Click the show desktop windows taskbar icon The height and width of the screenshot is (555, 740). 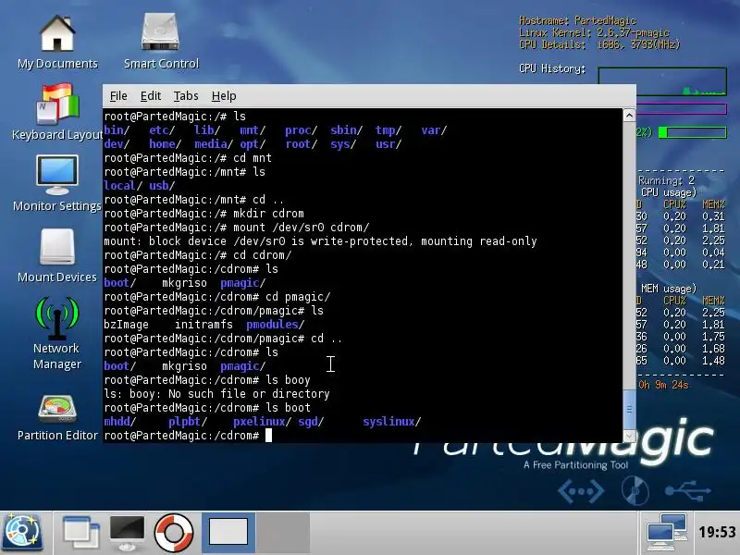pos(80,533)
